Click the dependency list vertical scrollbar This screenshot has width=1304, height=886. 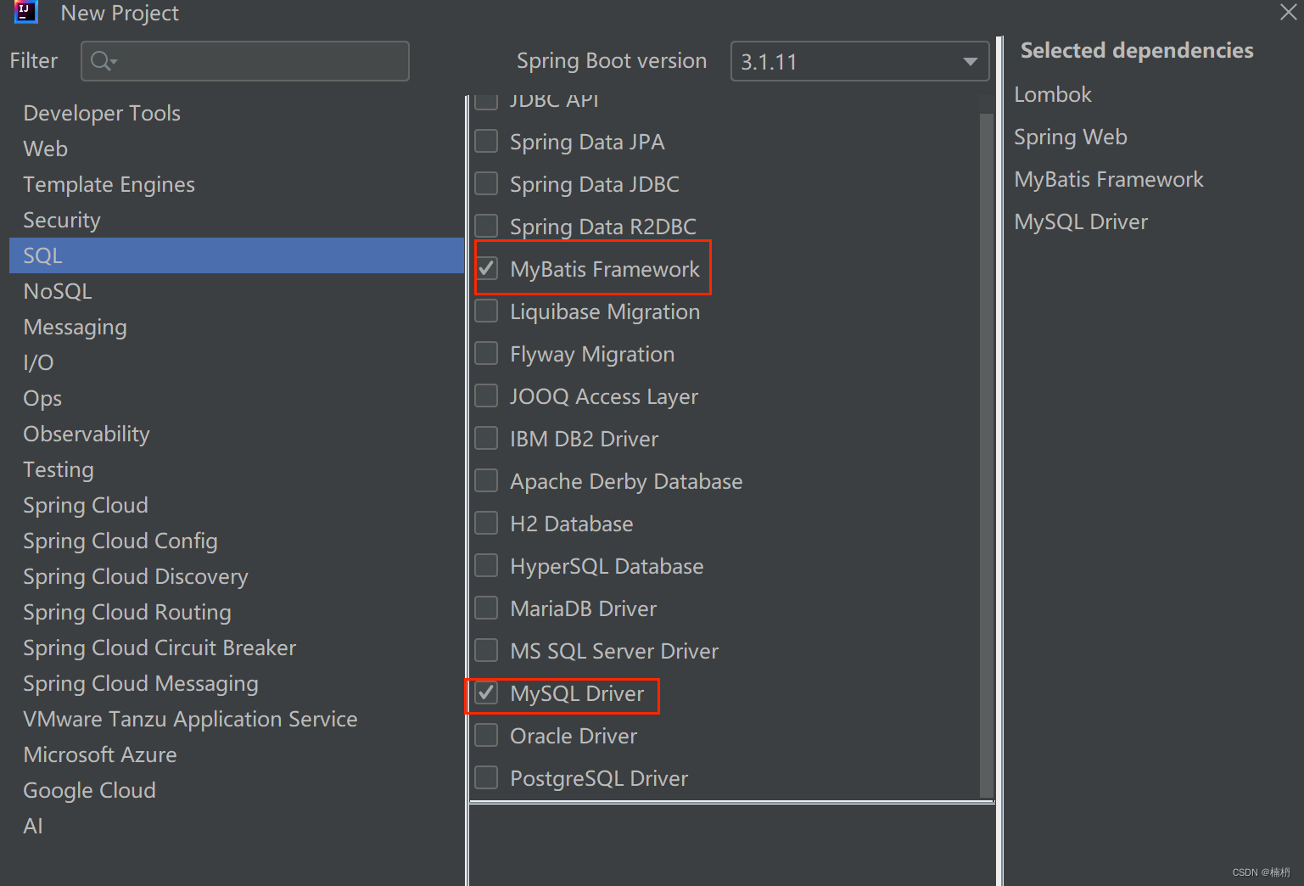(986, 454)
